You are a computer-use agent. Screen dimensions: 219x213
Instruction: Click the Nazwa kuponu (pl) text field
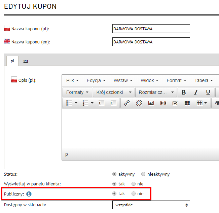tap(151, 29)
